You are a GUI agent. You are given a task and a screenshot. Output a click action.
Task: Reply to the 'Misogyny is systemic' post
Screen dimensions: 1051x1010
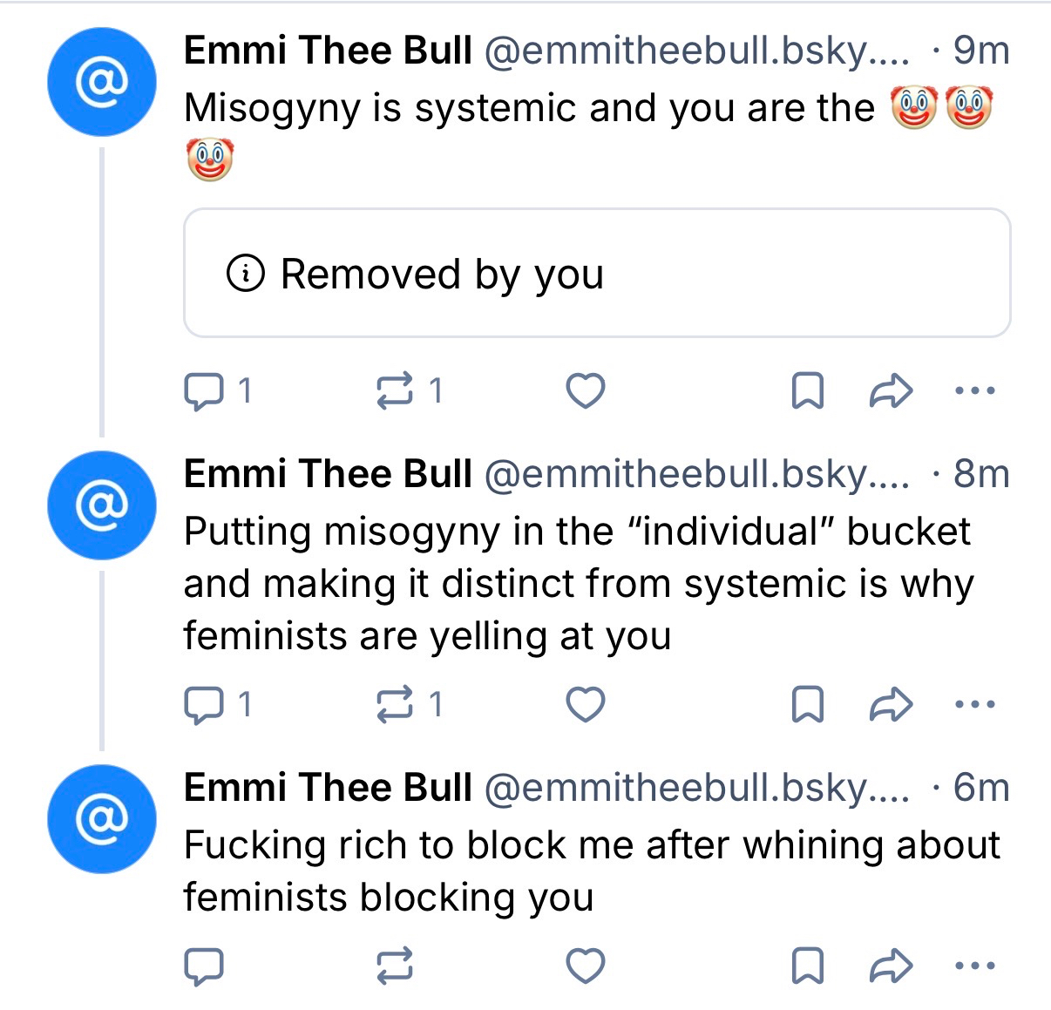pyautogui.click(x=205, y=391)
